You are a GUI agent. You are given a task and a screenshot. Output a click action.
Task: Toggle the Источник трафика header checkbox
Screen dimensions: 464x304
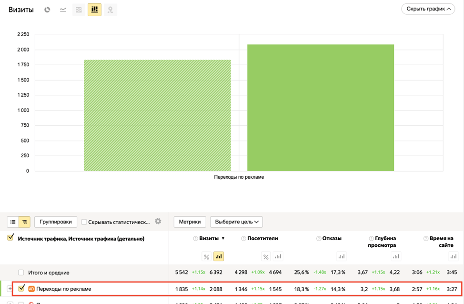point(10,237)
